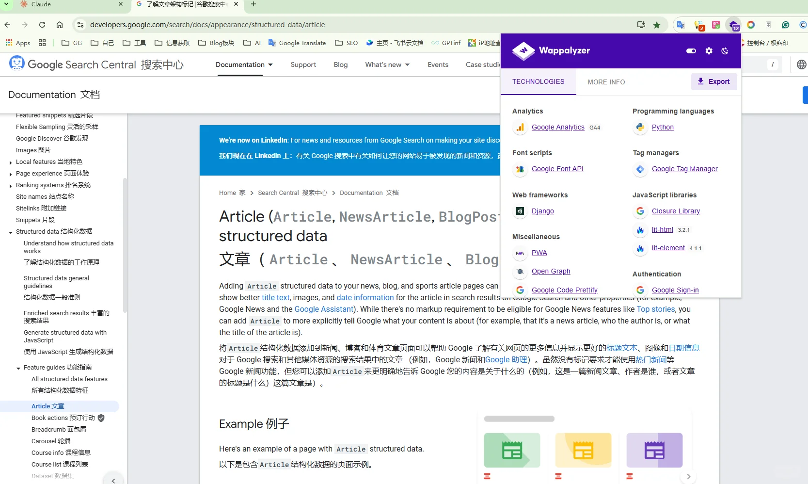The height and width of the screenshot is (484, 808).
Task: Reload the current page
Action: coord(42,25)
